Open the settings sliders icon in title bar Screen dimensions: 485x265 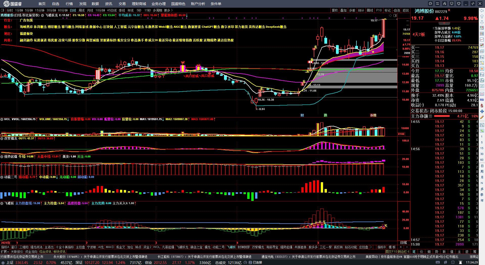click(438, 4)
